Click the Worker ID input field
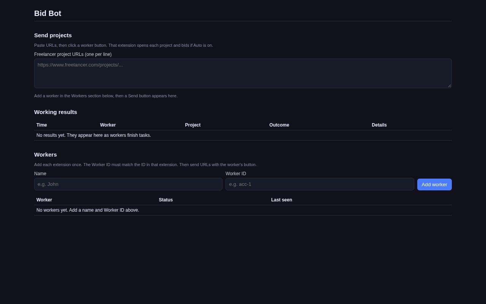 [x=320, y=184]
